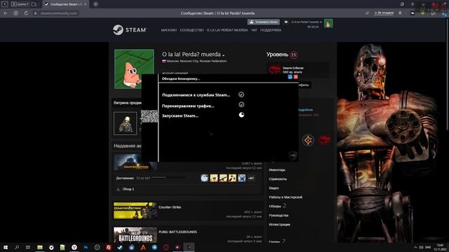The height and width of the screenshot is (252, 449).
Task: Click the orange badge icon in sidebar
Action: tap(308, 140)
